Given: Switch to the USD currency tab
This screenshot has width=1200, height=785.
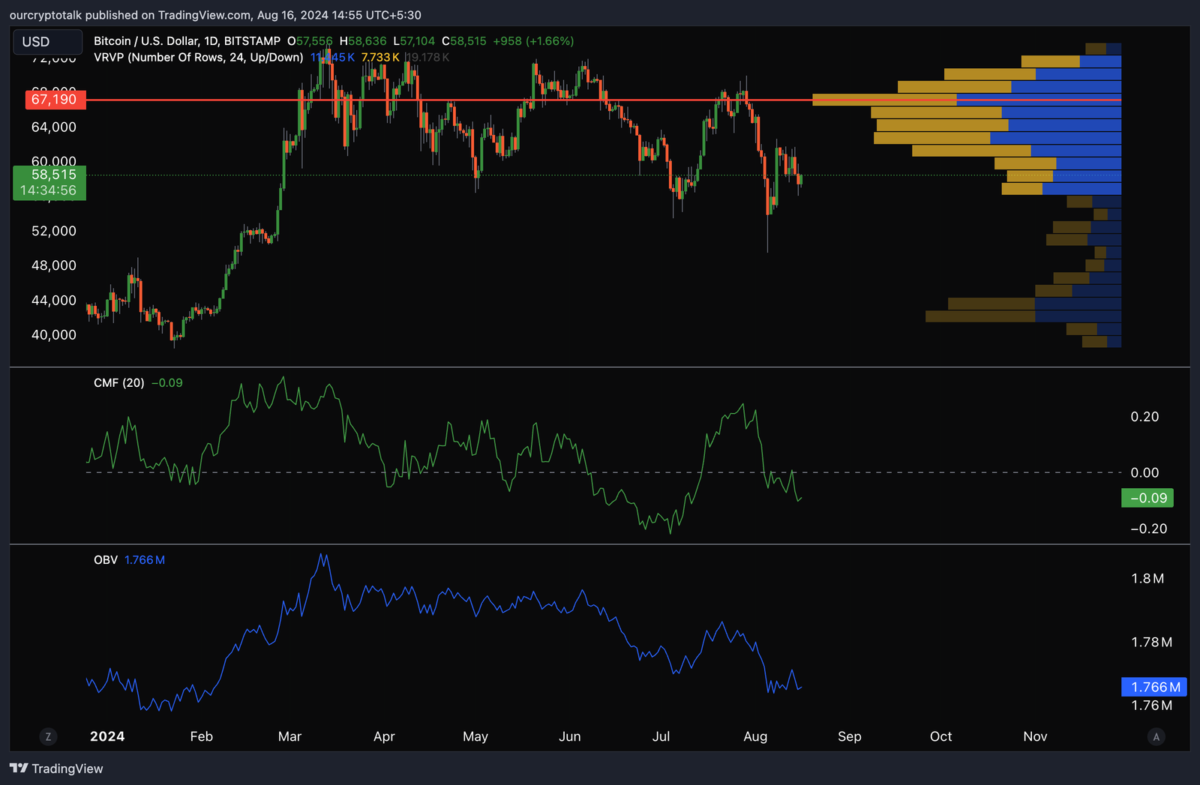Looking at the screenshot, I should click(46, 42).
